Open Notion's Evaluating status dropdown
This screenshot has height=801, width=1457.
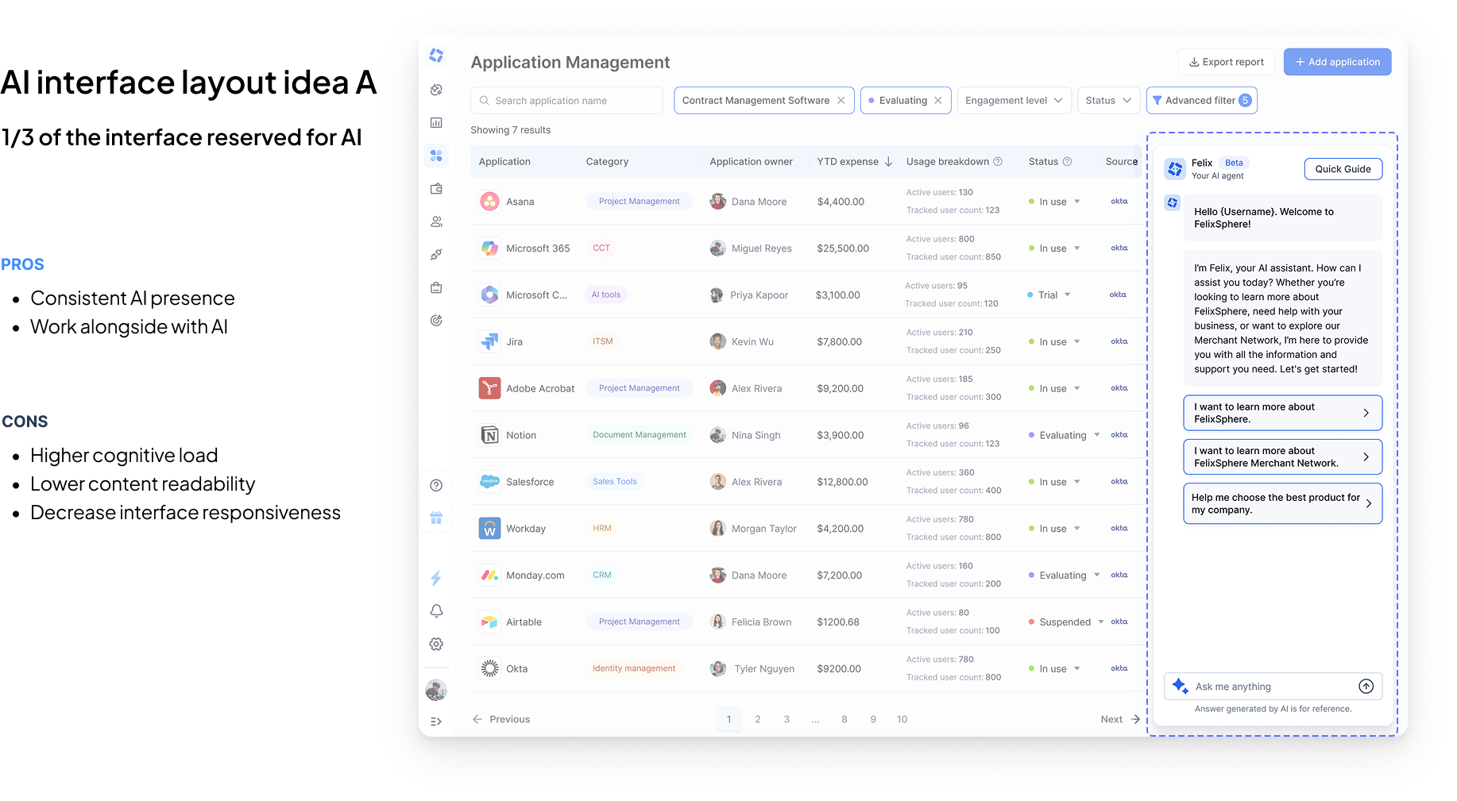[1096, 435]
